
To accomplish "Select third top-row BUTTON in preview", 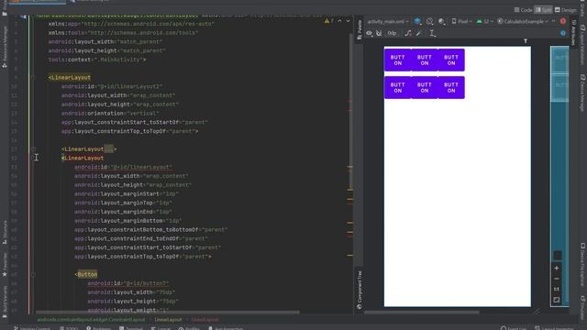I will 451,60.
